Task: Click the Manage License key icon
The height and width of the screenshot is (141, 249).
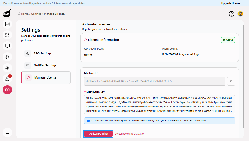Action: pos(29,77)
